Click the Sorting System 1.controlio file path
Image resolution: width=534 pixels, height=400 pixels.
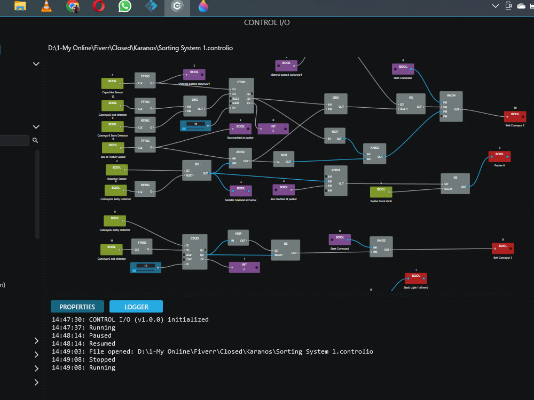142,48
